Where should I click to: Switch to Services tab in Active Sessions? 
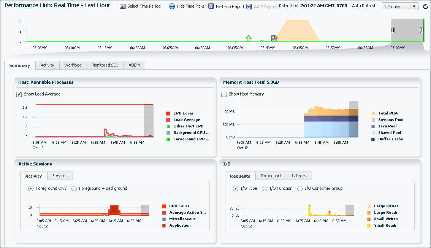coord(60,176)
